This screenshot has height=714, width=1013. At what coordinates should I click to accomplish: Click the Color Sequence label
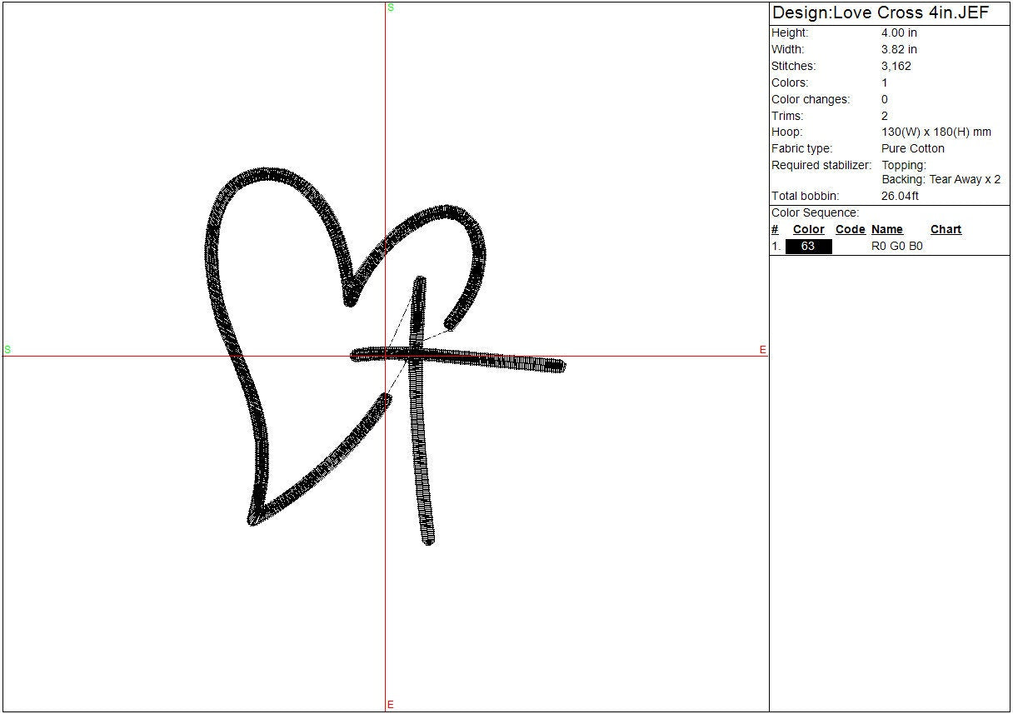[x=815, y=213]
